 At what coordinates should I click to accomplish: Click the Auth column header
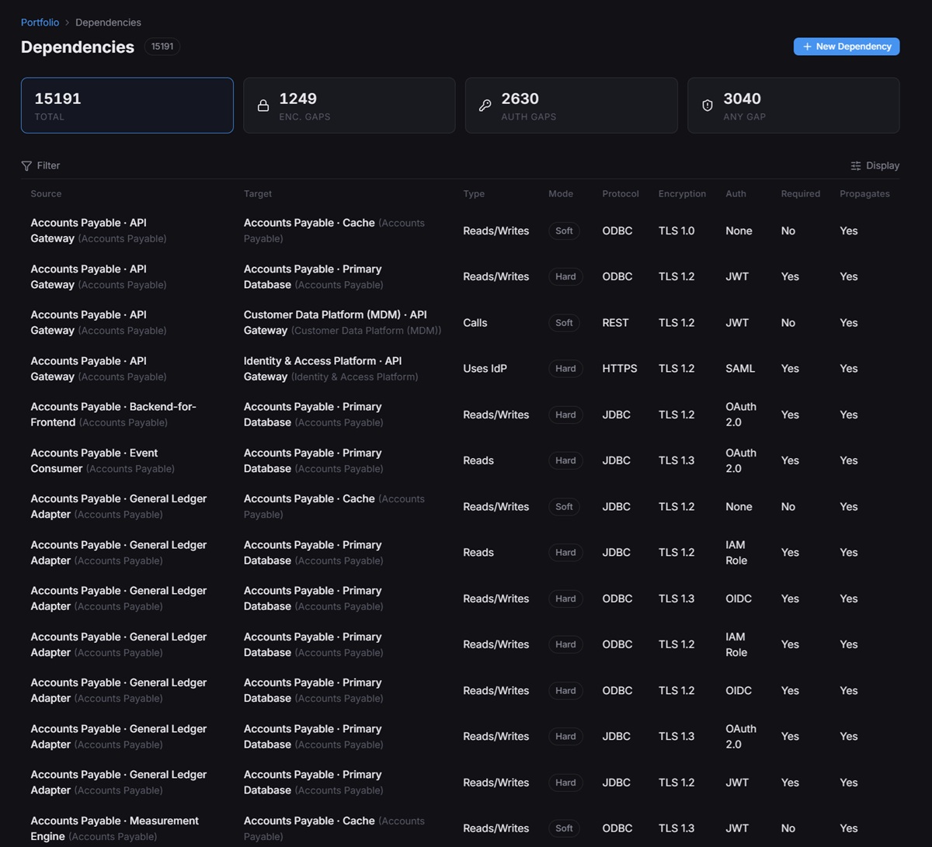(736, 194)
